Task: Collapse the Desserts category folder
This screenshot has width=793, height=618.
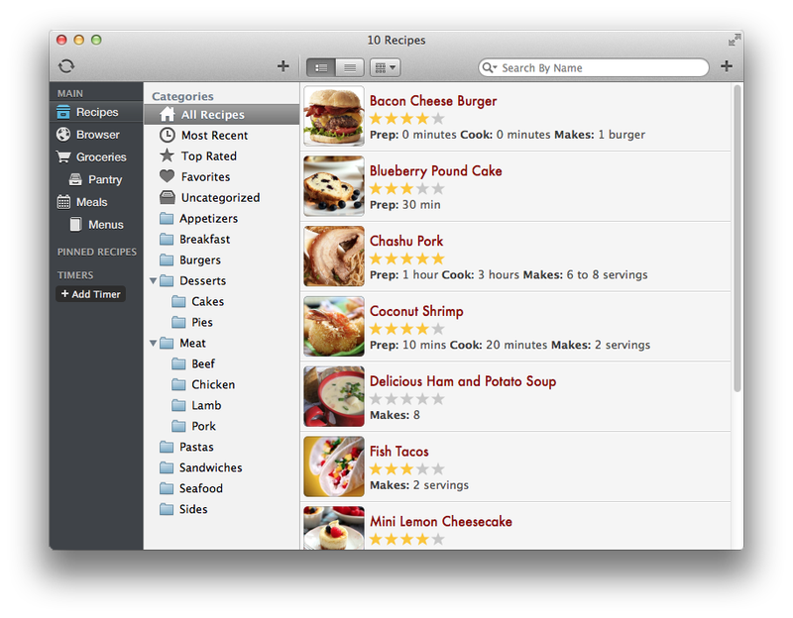Action: click(153, 281)
